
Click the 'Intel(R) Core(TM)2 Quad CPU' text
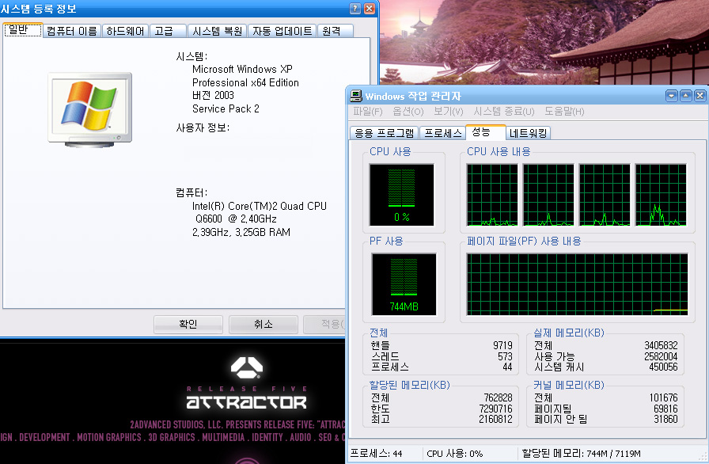(259, 206)
